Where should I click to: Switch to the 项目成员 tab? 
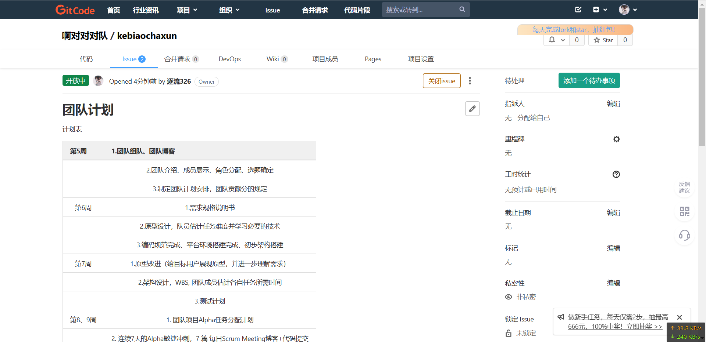pos(325,59)
